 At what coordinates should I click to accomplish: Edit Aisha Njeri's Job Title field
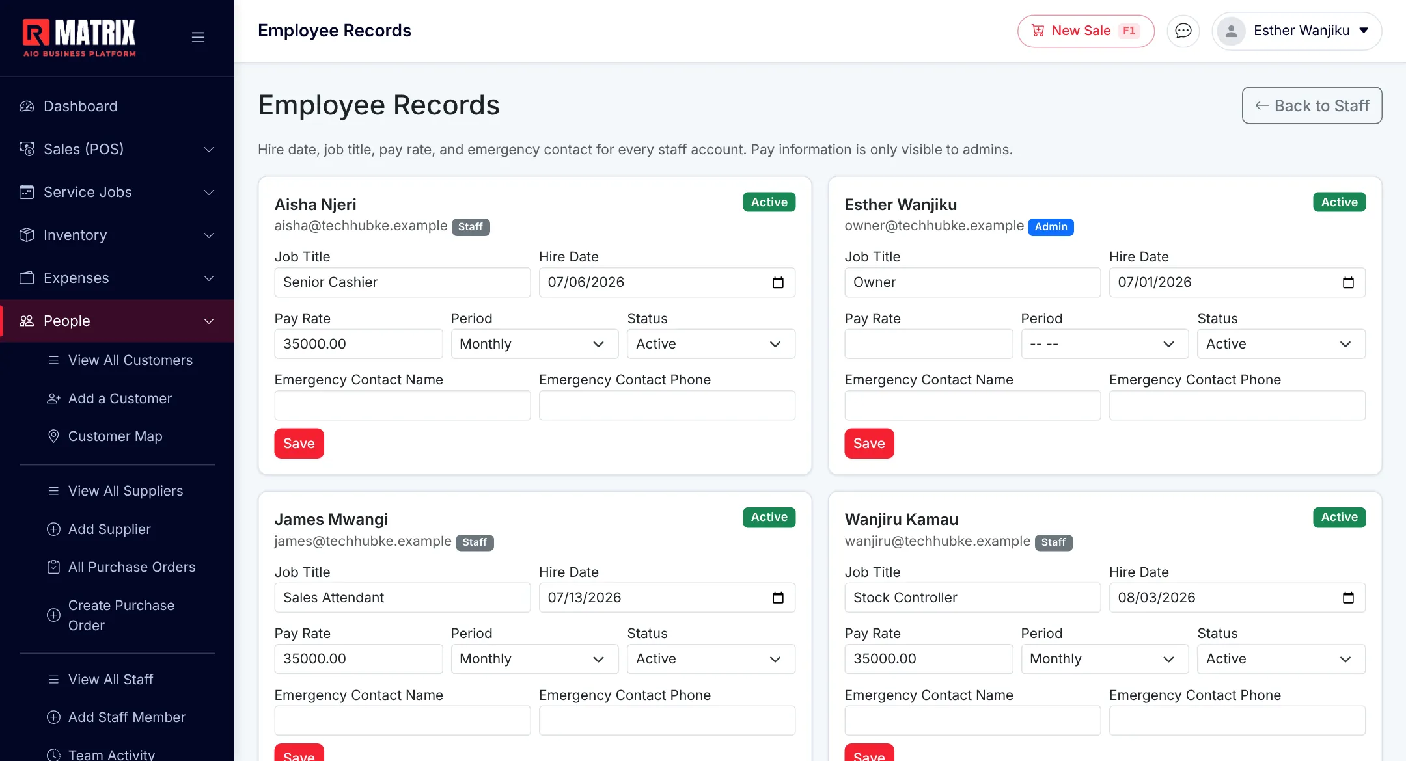pos(402,282)
